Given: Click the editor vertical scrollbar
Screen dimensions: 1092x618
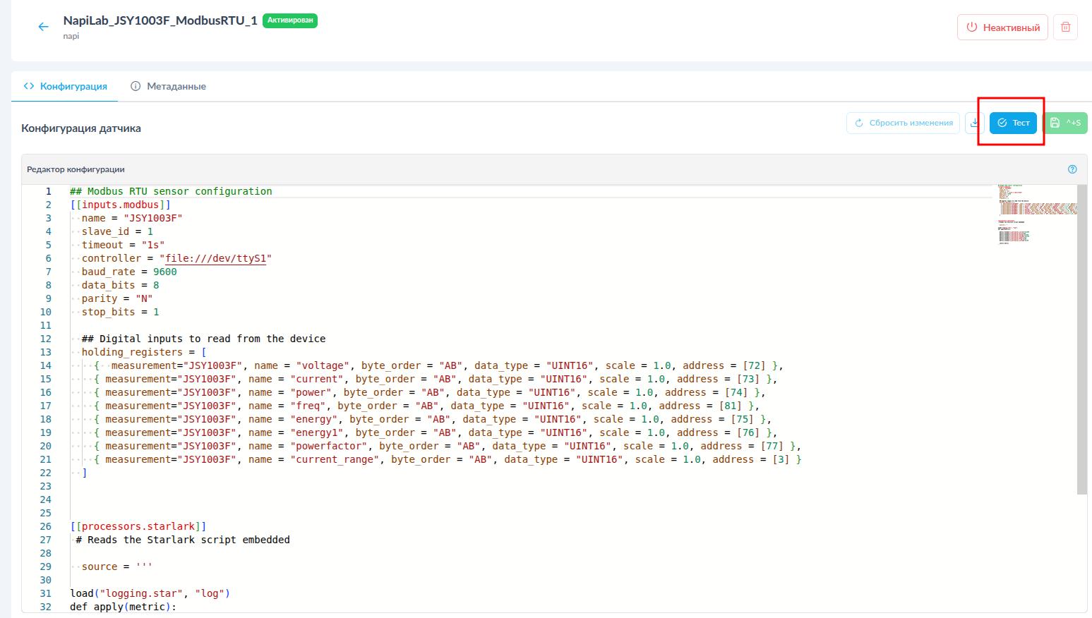Looking at the screenshot, I should pyautogui.click(x=1081, y=339).
